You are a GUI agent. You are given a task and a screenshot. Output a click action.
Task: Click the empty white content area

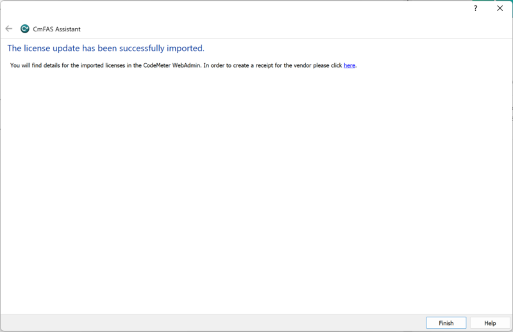256,192
